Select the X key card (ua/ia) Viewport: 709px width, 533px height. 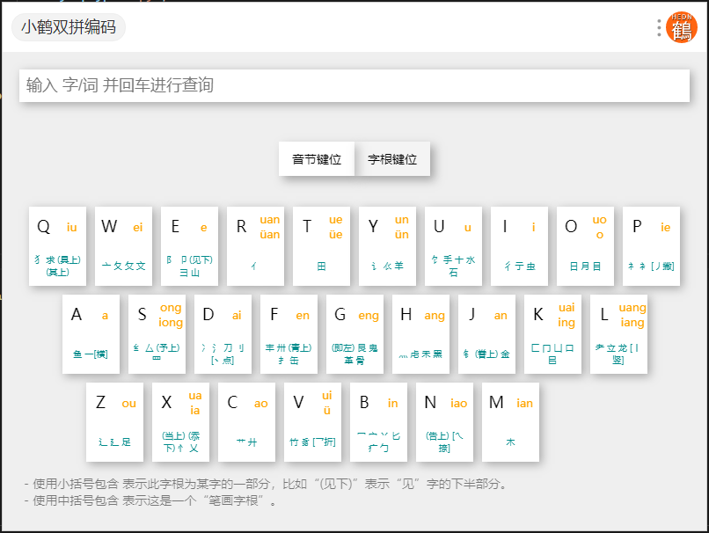pyautogui.click(x=181, y=422)
